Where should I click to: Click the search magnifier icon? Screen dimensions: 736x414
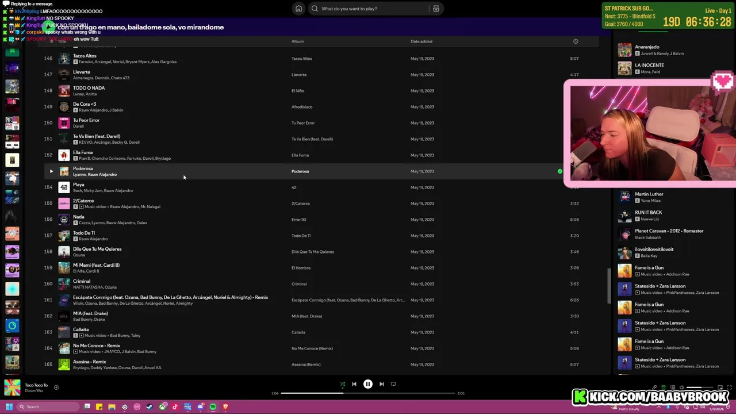pos(315,9)
